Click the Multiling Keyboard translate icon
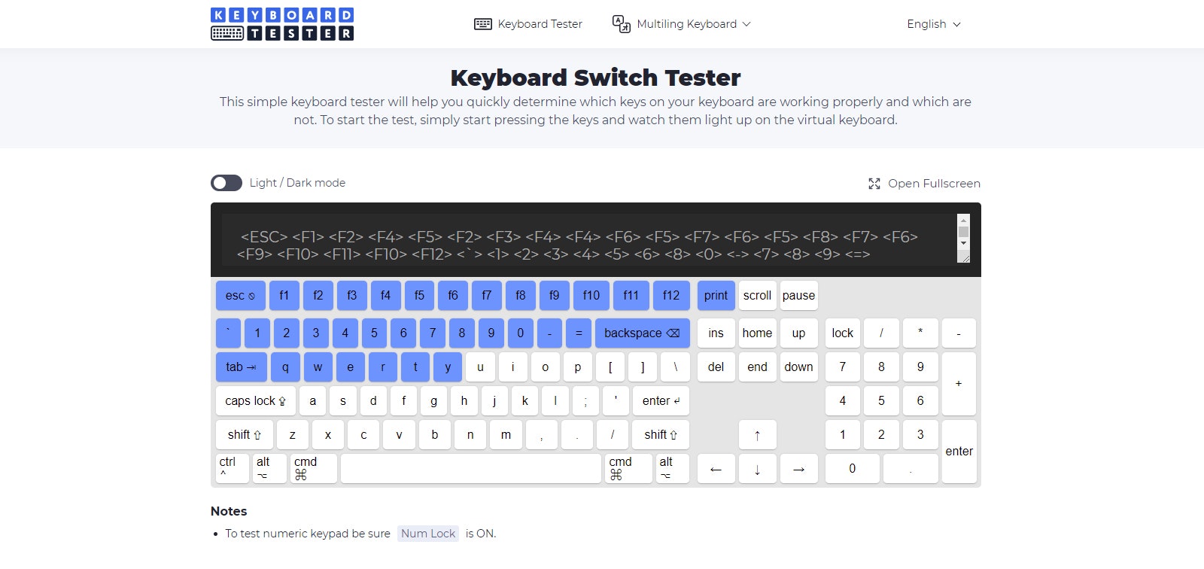This screenshot has width=1204, height=569. click(x=622, y=24)
